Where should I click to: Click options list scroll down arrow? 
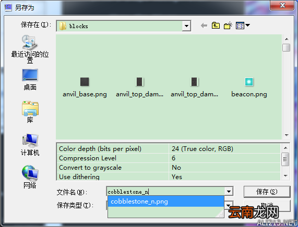click(285, 176)
